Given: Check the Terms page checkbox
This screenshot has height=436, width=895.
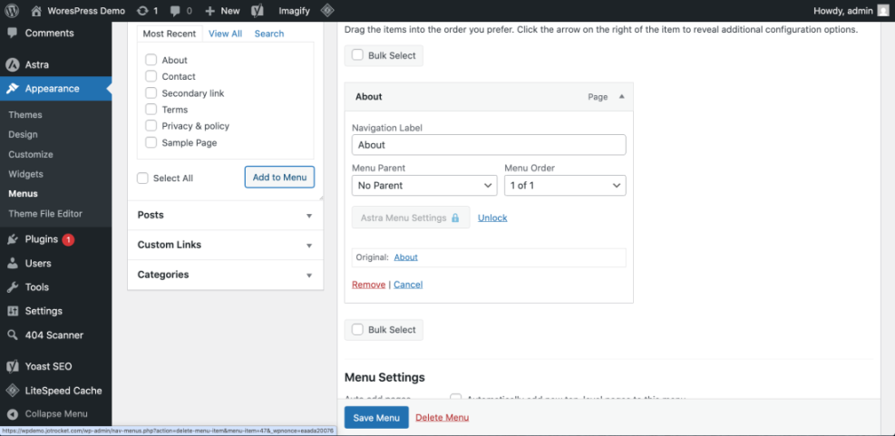Looking at the screenshot, I should click(151, 109).
